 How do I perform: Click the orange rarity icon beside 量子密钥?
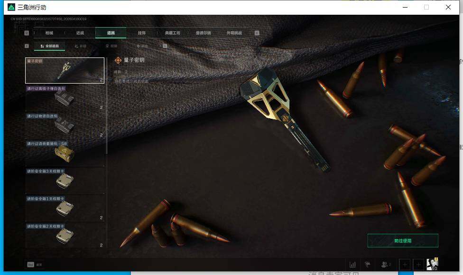point(118,60)
